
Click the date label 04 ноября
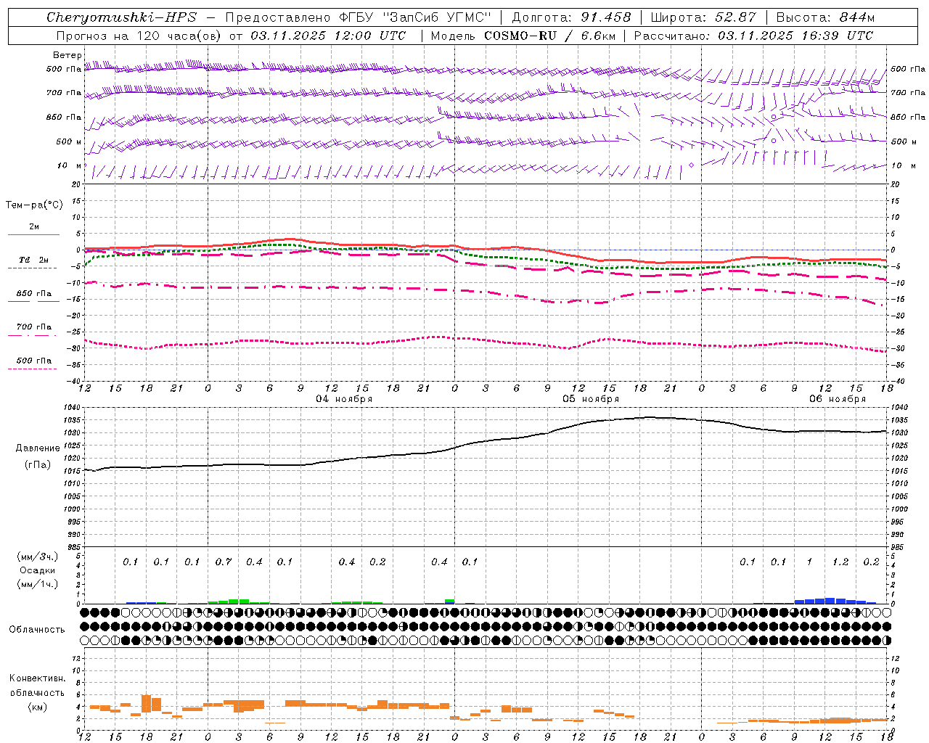[x=344, y=399]
